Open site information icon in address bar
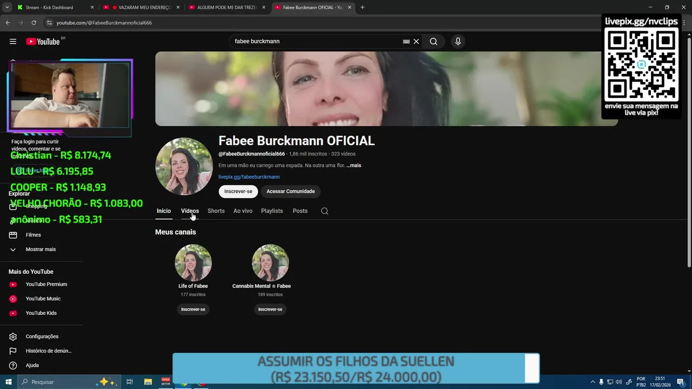 (49, 23)
